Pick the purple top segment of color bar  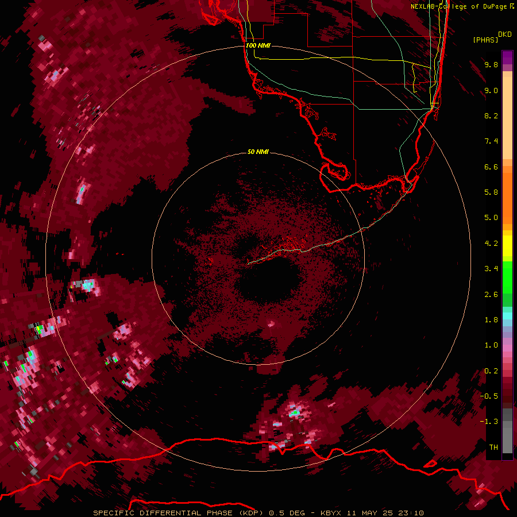click(507, 57)
